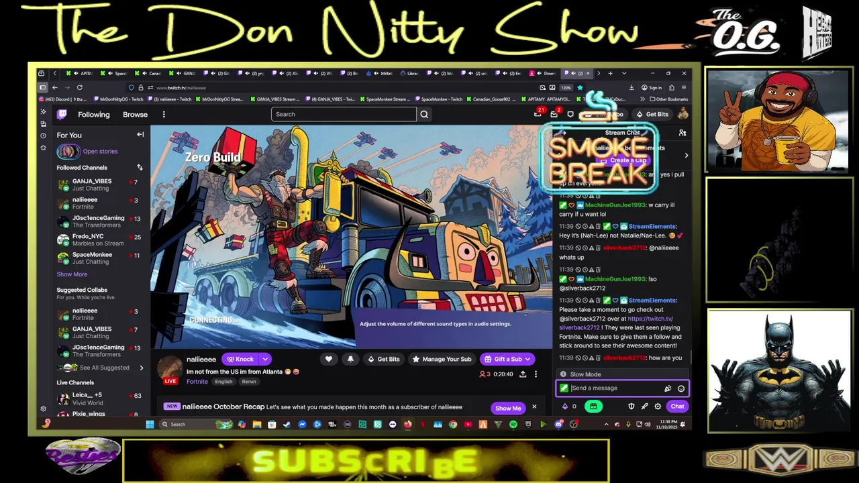Click the Knock button
859x483 pixels.
pos(240,360)
